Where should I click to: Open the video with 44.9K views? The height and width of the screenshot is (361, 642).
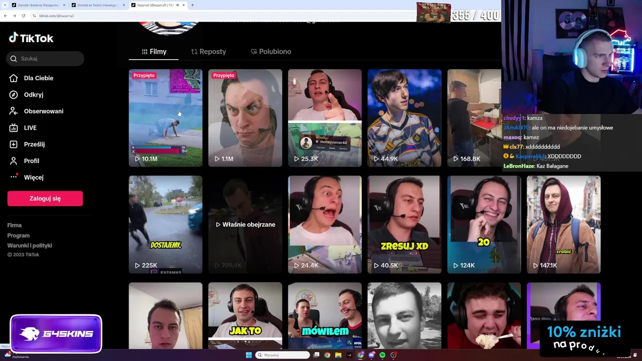404,118
